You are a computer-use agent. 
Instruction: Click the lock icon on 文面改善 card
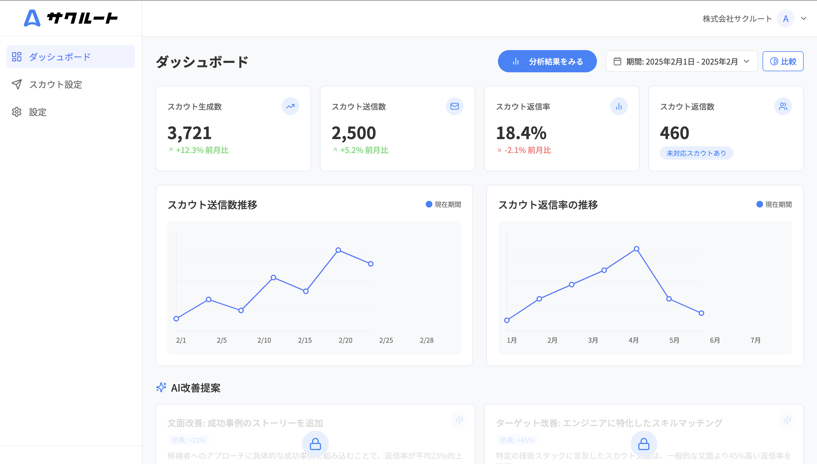(315, 444)
